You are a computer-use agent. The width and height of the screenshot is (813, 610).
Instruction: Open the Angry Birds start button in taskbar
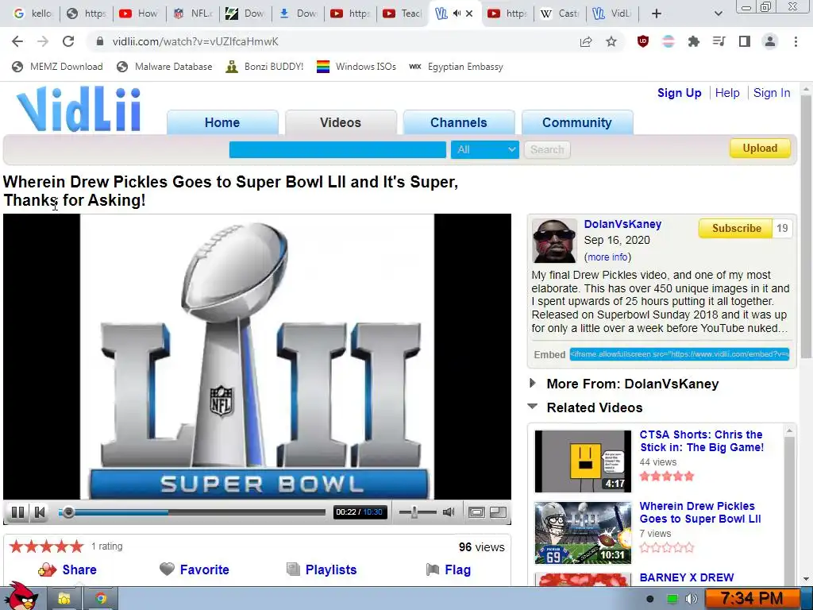[x=21, y=596]
